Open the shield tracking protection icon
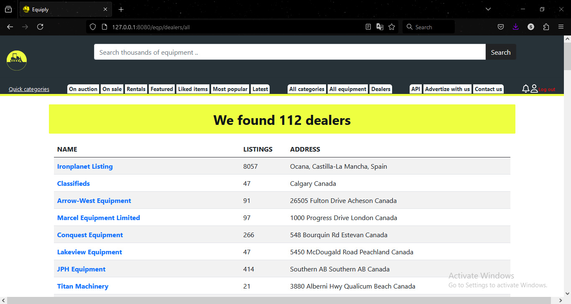This screenshot has width=571, height=304. point(92,27)
